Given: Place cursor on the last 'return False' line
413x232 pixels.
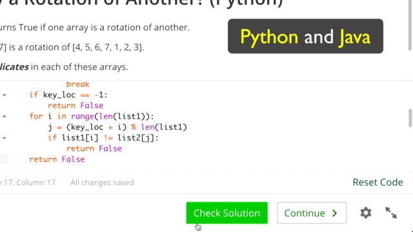Looking at the screenshot, I should [x=57, y=159].
